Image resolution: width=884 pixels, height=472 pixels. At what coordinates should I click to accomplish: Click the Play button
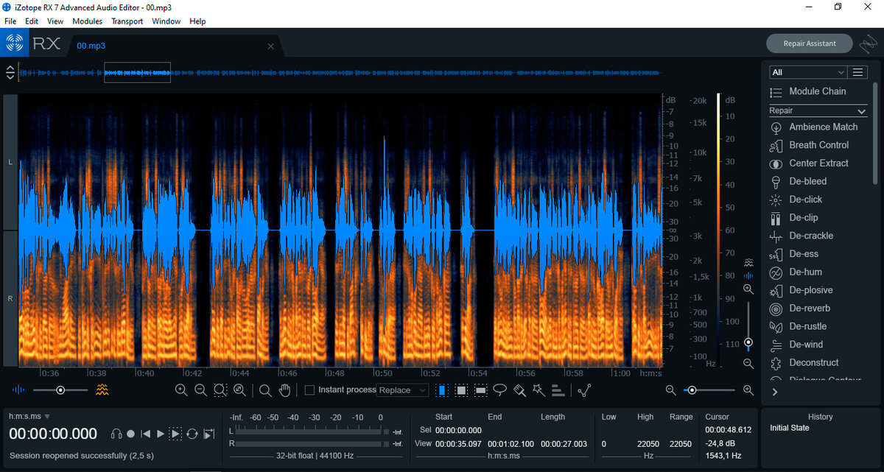161,434
